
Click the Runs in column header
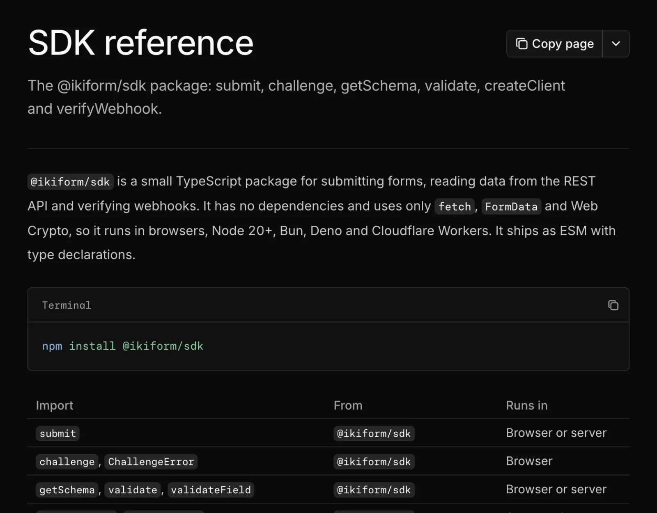(527, 405)
